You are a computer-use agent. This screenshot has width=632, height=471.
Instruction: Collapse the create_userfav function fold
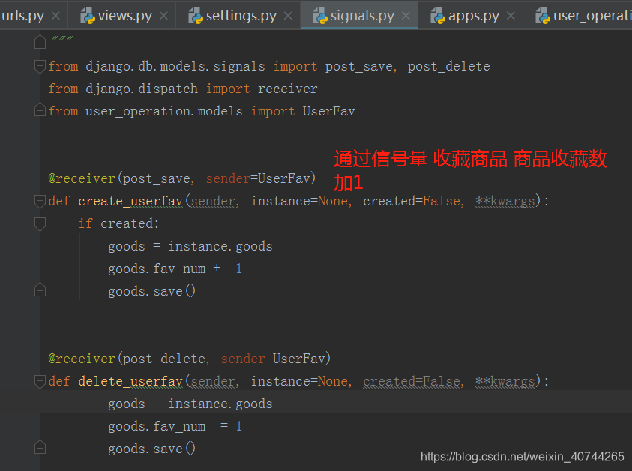click(x=40, y=201)
